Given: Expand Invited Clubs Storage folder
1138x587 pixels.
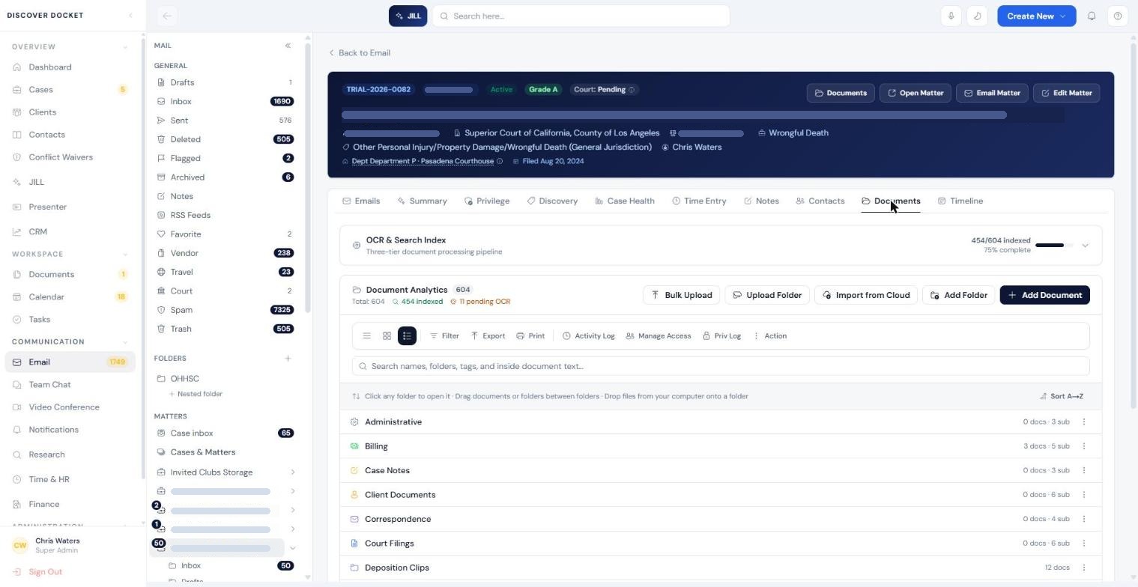Looking at the screenshot, I should pos(292,472).
